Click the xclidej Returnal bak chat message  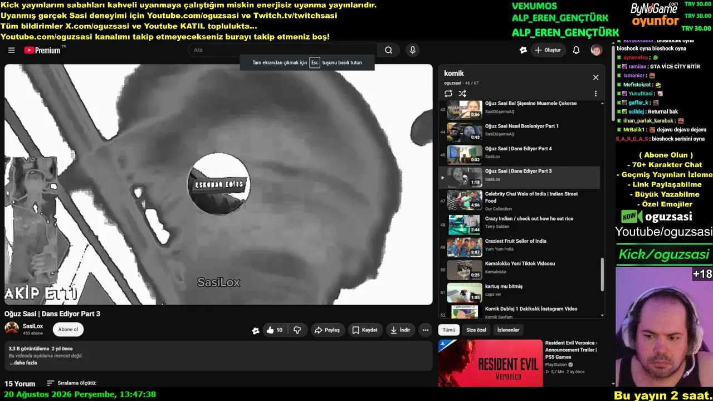647,111
